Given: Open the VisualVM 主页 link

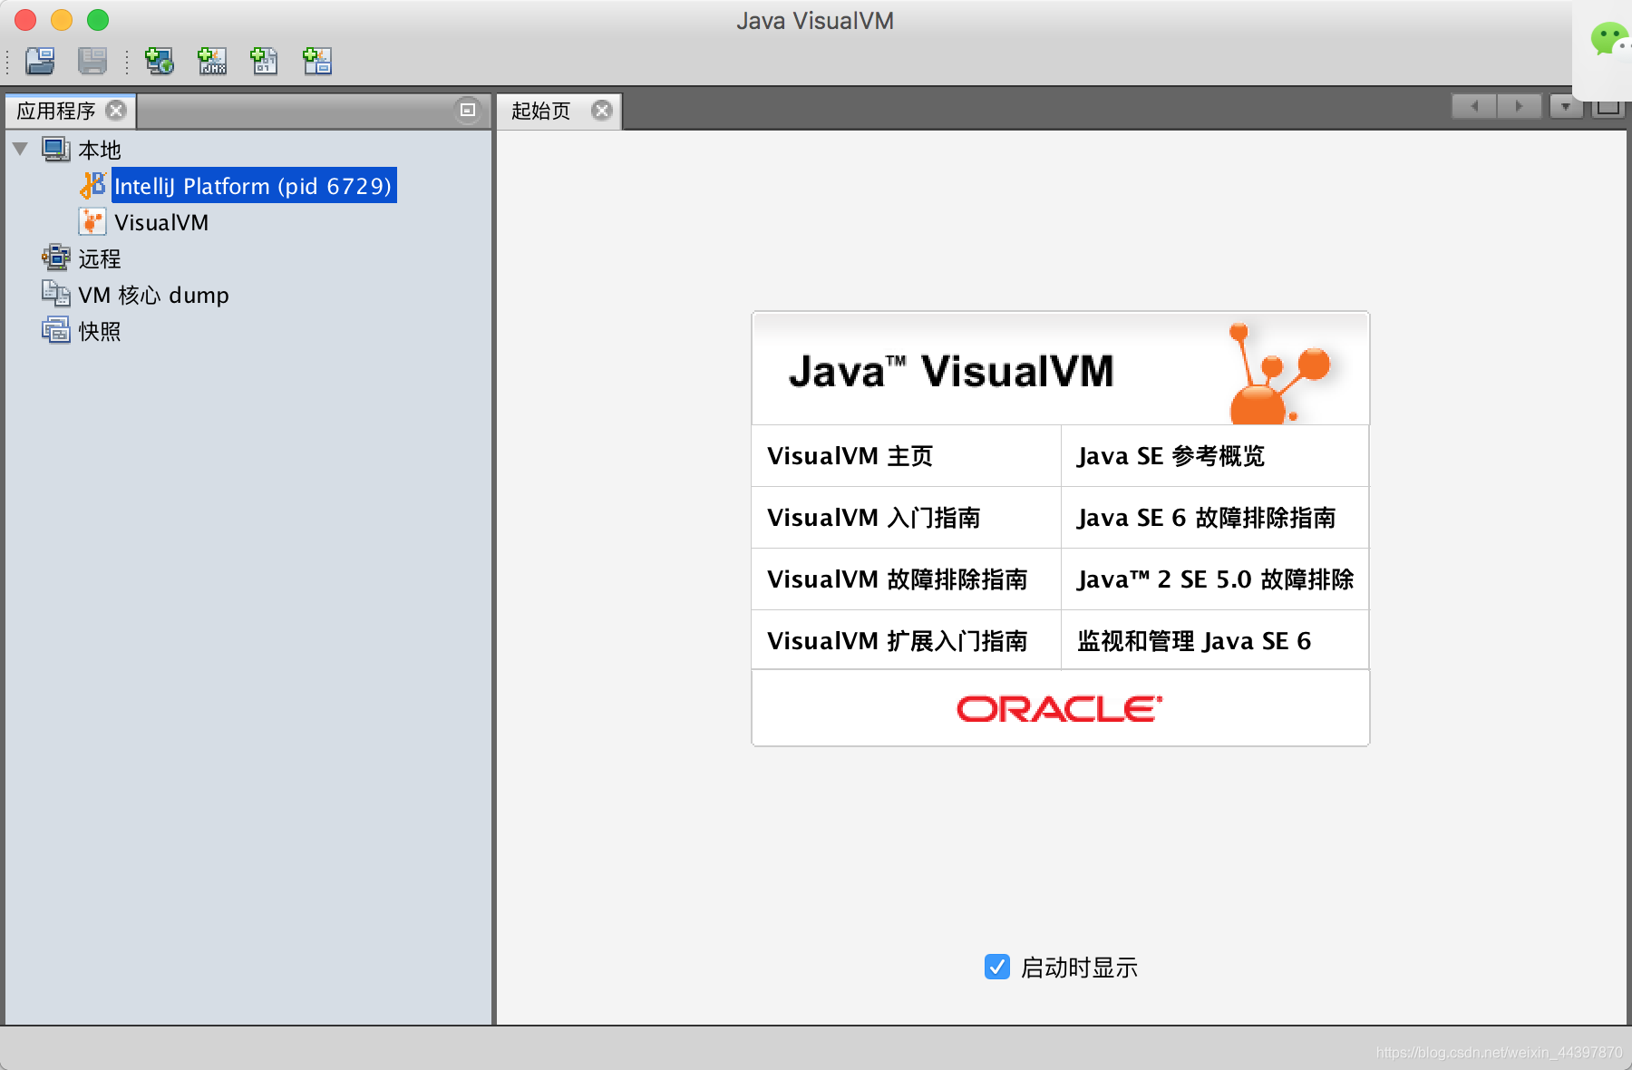Looking at the screenshot, I should click(850, 456).
